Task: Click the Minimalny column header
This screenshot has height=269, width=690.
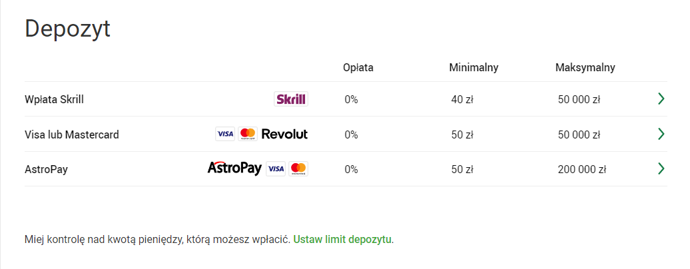Action: 474,67
